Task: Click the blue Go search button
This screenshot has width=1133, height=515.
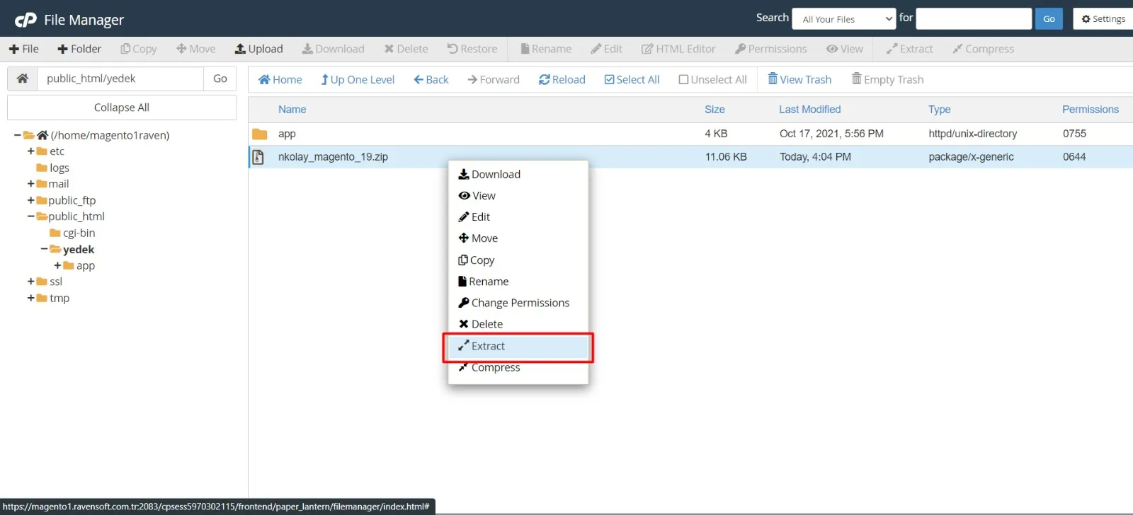Action: (x=1049, y=19)
